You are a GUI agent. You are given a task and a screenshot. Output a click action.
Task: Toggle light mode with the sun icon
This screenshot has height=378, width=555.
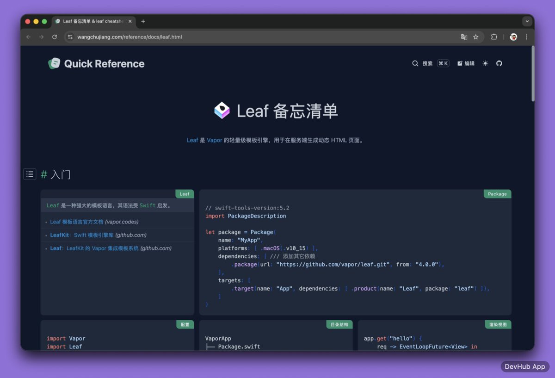[485, 63]
